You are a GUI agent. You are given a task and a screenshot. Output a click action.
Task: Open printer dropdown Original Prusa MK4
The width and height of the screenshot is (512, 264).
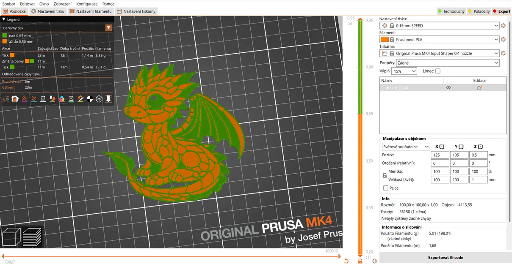click(x=440, y=54)
